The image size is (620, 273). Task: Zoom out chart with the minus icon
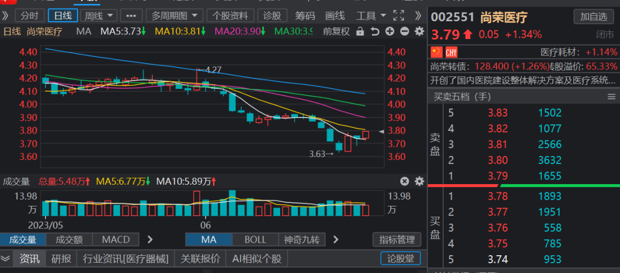click(x=404, y=32)
